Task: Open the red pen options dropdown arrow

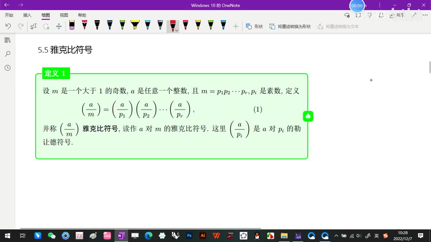Action: pos(177,30)
